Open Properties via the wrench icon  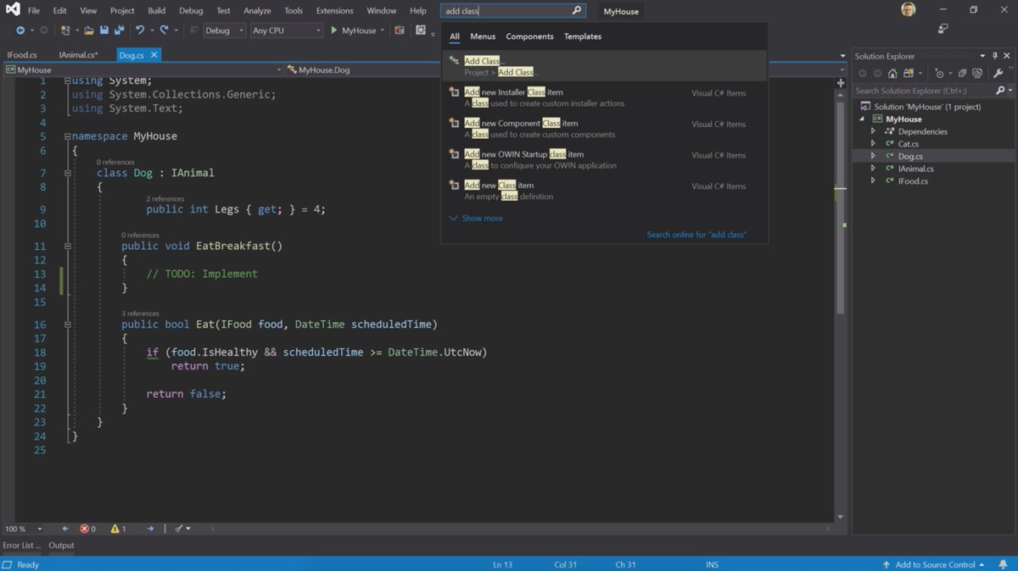(x=998, y=74)
